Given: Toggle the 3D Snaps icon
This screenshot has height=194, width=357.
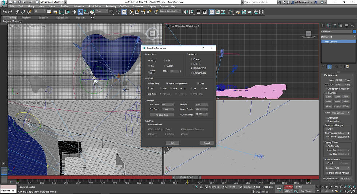Looking at the screenshot, I should [131, 12].
